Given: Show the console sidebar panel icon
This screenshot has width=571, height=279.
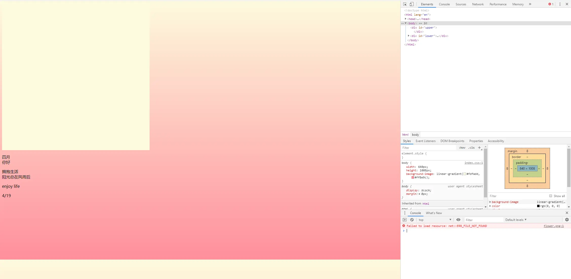Looking at the screenshot, I should coord(404,220).
